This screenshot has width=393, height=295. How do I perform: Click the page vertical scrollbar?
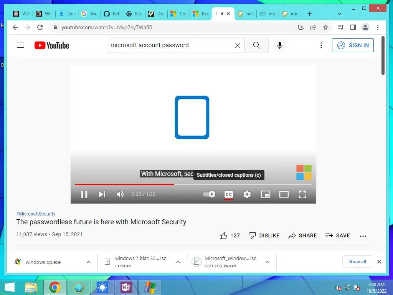[x=383, y=56]
